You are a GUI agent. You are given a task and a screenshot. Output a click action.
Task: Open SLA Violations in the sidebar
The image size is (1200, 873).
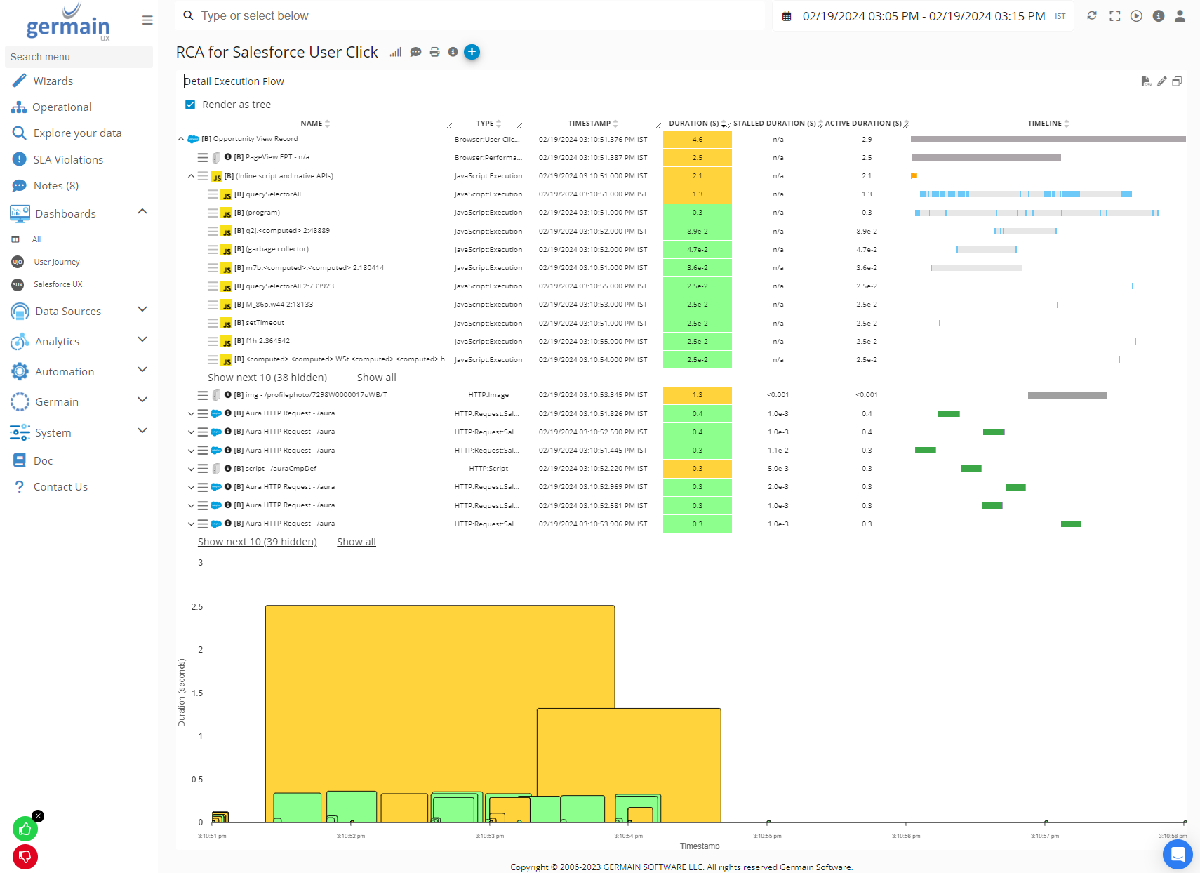[68, 160]
